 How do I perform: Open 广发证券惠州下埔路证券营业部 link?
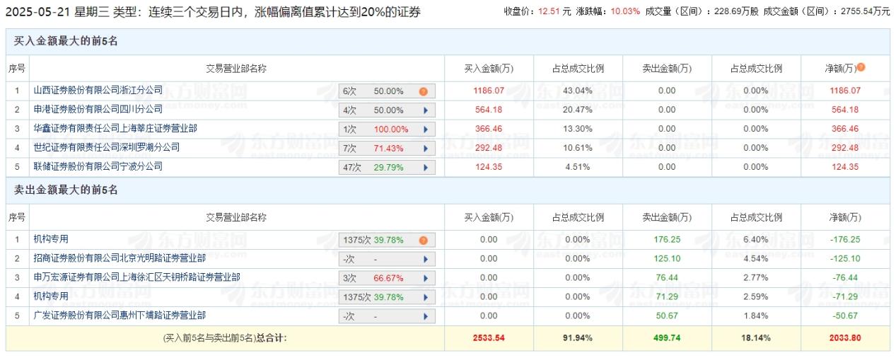click(120, 316)
